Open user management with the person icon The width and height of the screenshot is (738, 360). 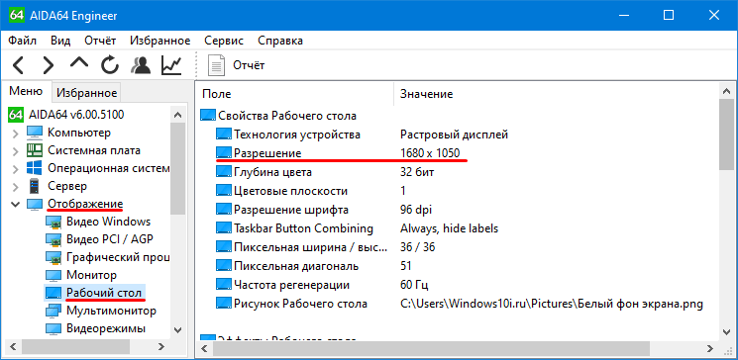tap(141, 65)
